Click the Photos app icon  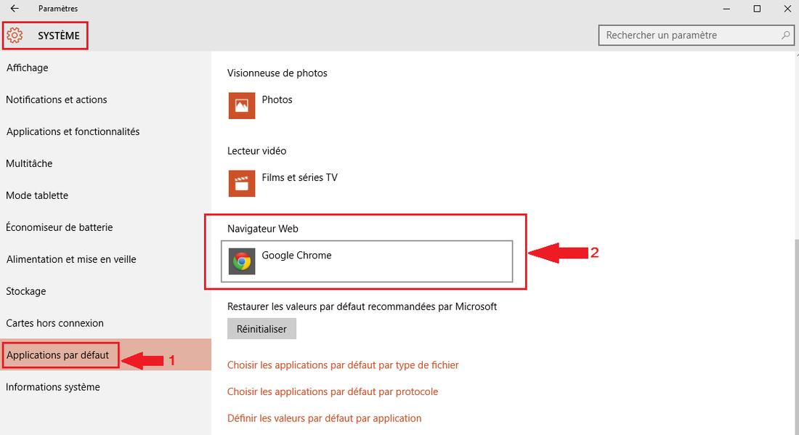pyautogui.click(x=242, y=105)
